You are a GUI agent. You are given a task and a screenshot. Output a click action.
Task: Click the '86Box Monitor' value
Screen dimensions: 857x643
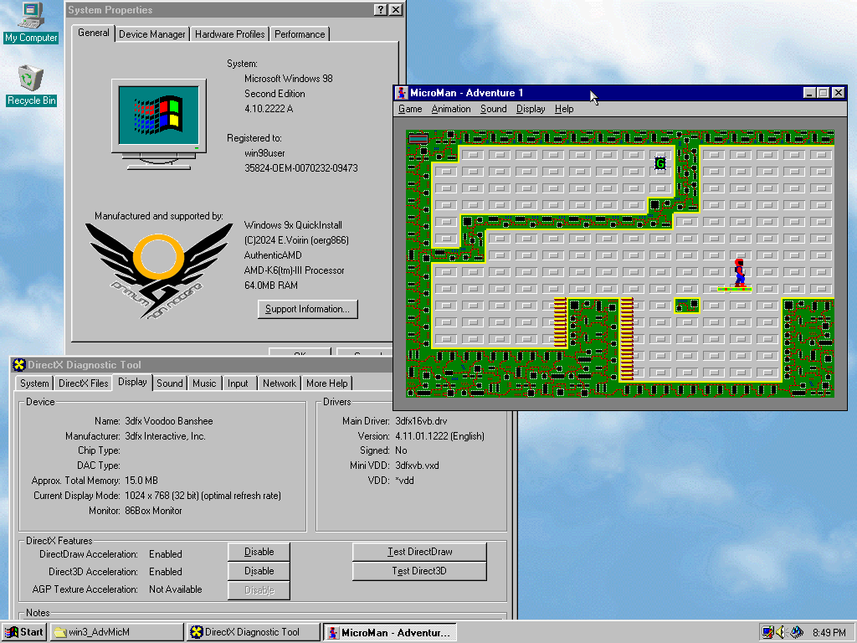click(x=153, y=511)
